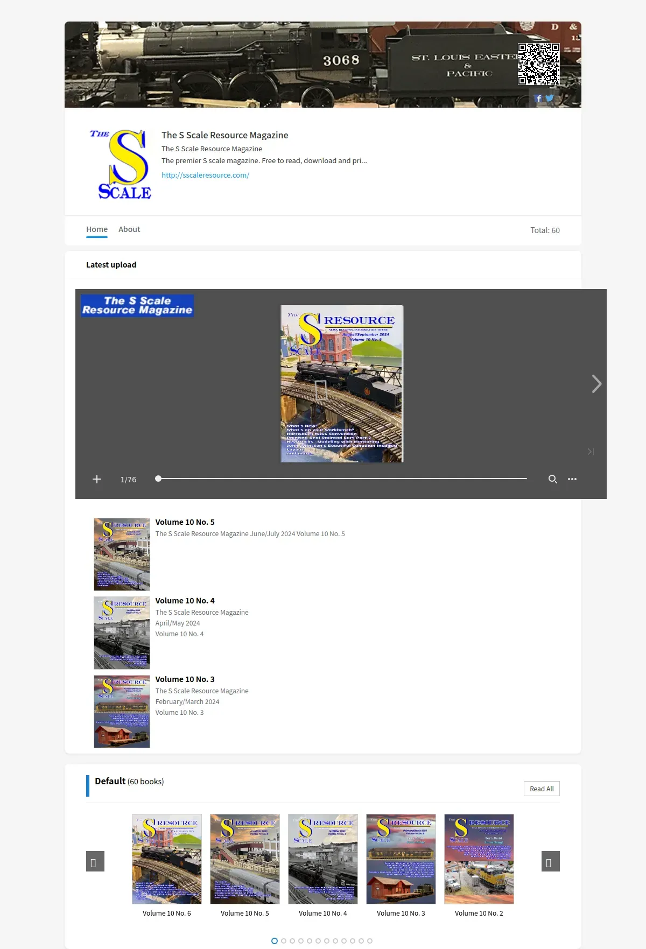Click The S Scale Resource Magazine viewer logo
Viewport: 646px width, 949px height.
coord(137,305)
